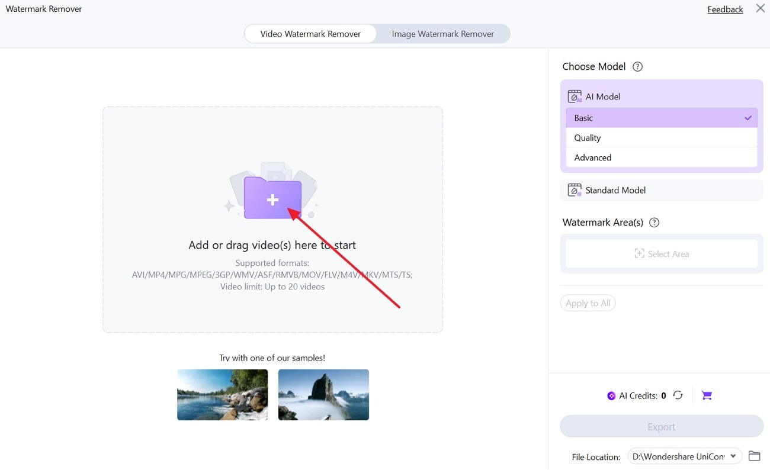
Task: Open the Watermark Area(s) help tooltip
Action: pos(654,222)
